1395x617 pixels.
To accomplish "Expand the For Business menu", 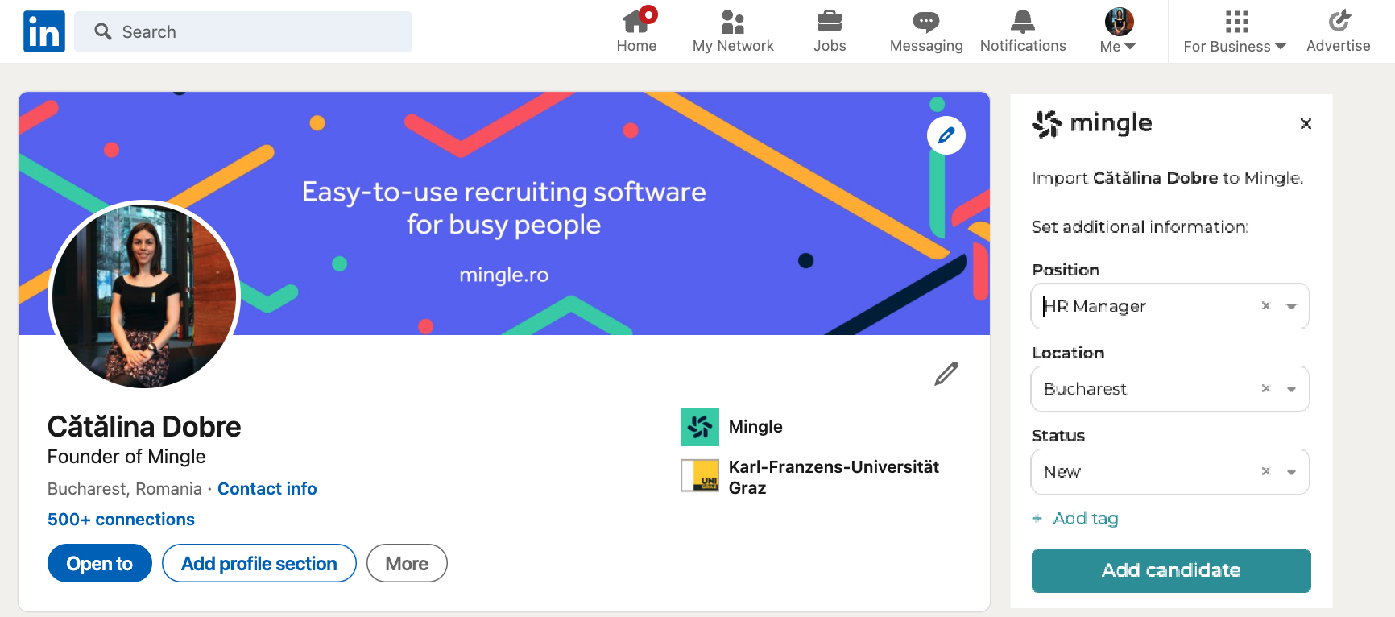I will 1235,31.
